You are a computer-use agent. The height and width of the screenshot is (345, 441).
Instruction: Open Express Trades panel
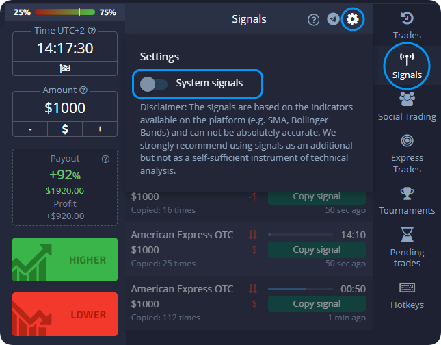point(407,154)
